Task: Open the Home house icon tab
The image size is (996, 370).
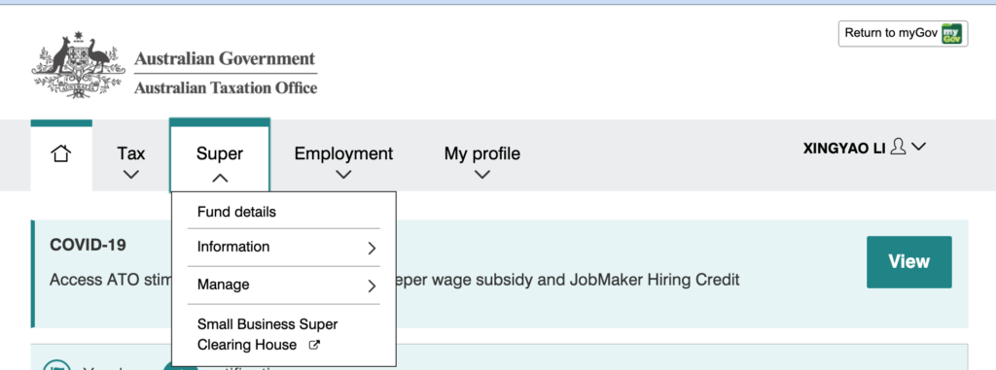Action: (61, 154)
